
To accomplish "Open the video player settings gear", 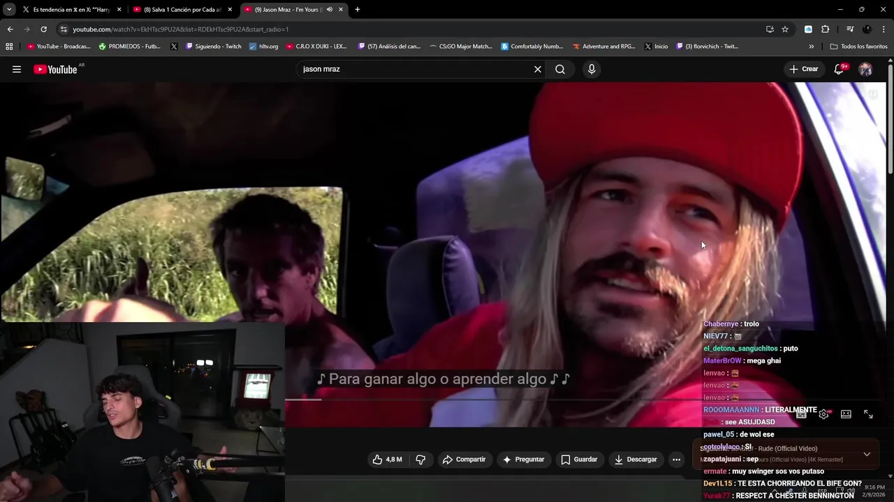I will (x=824, y=414).
